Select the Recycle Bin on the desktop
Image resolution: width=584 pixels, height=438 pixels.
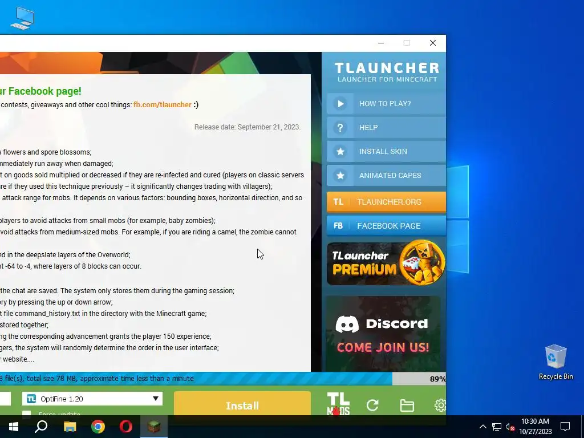click(555, 362)
